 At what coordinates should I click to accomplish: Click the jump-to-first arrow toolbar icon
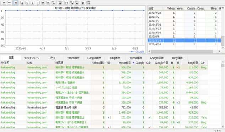tap(4, 3)
